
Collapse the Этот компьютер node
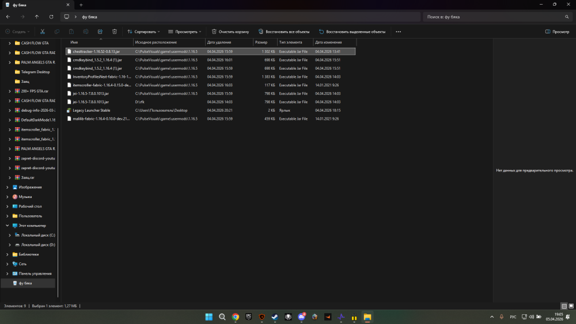[x=7, y=226]
